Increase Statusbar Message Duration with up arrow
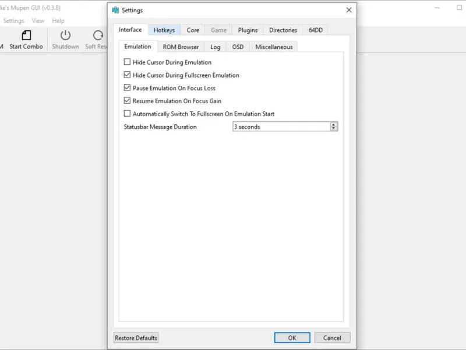 tap(333, 124)
